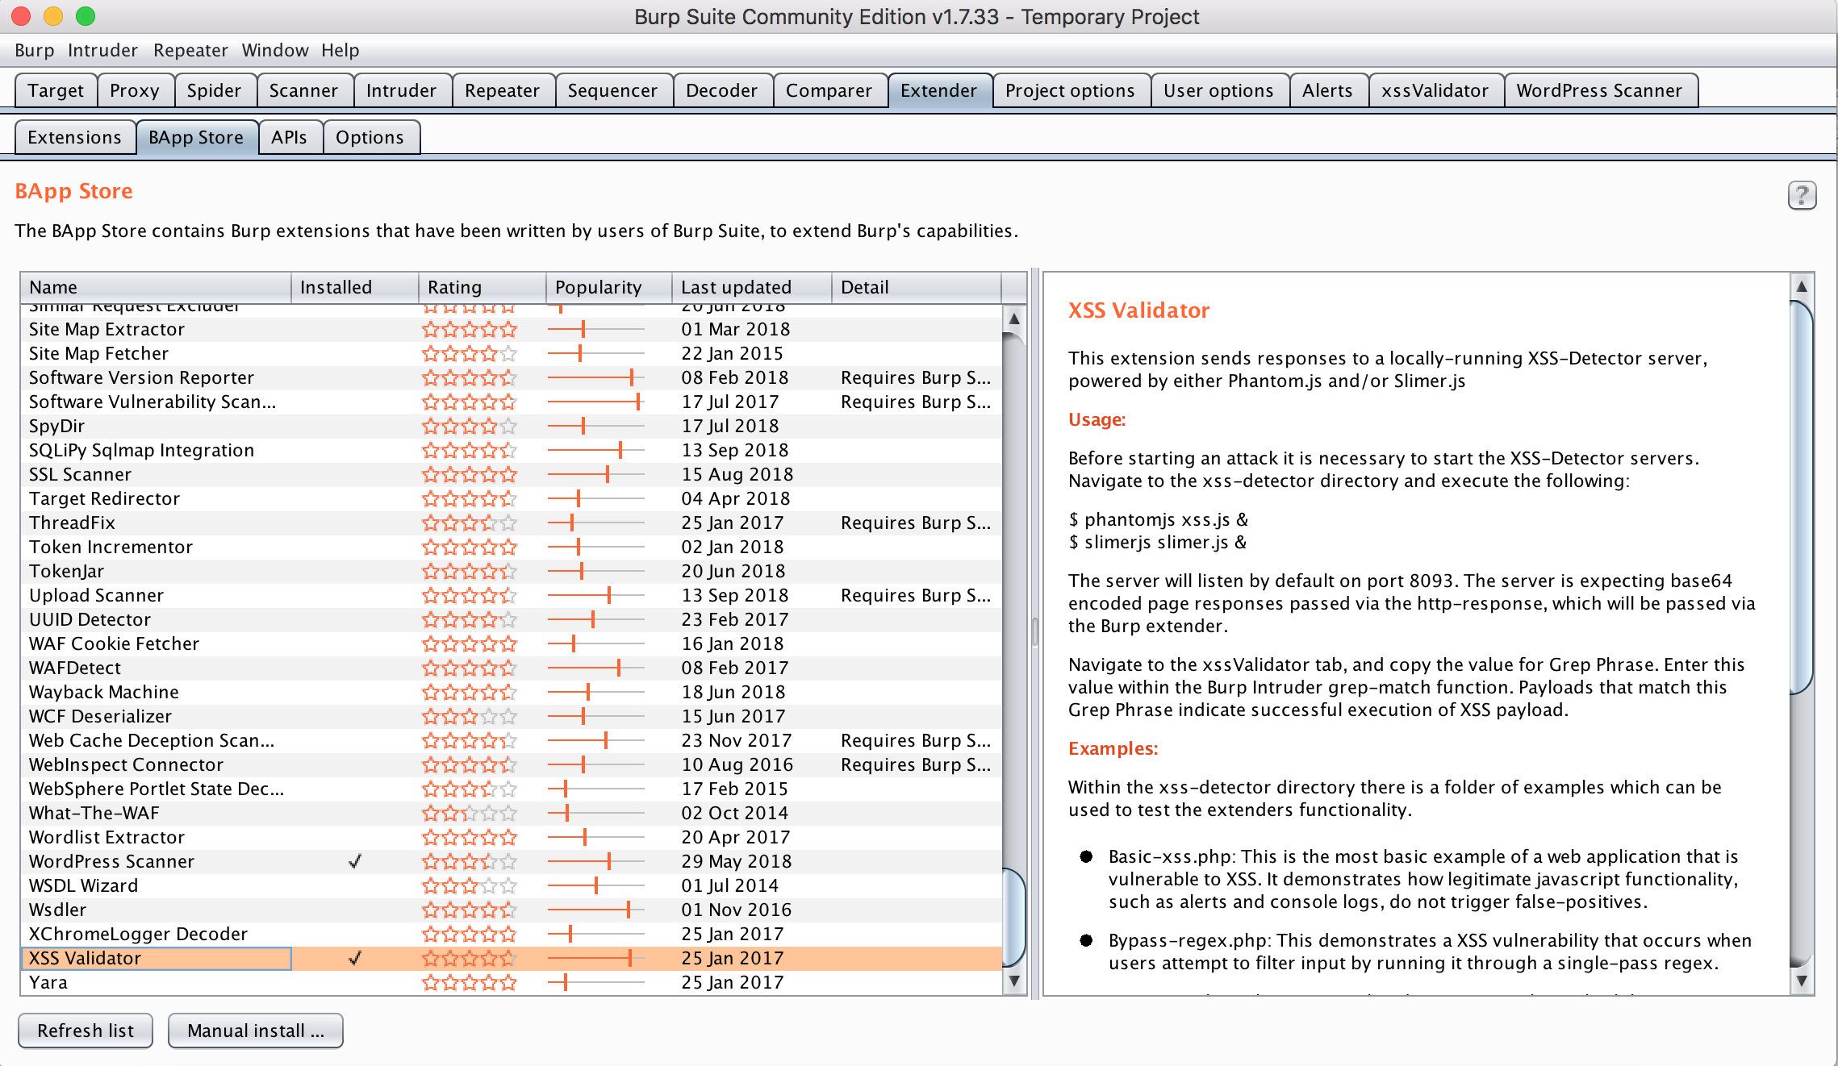
Task: Switch to the Intruder tool tab
Action: pyautogui.click(x=401, y=90)
